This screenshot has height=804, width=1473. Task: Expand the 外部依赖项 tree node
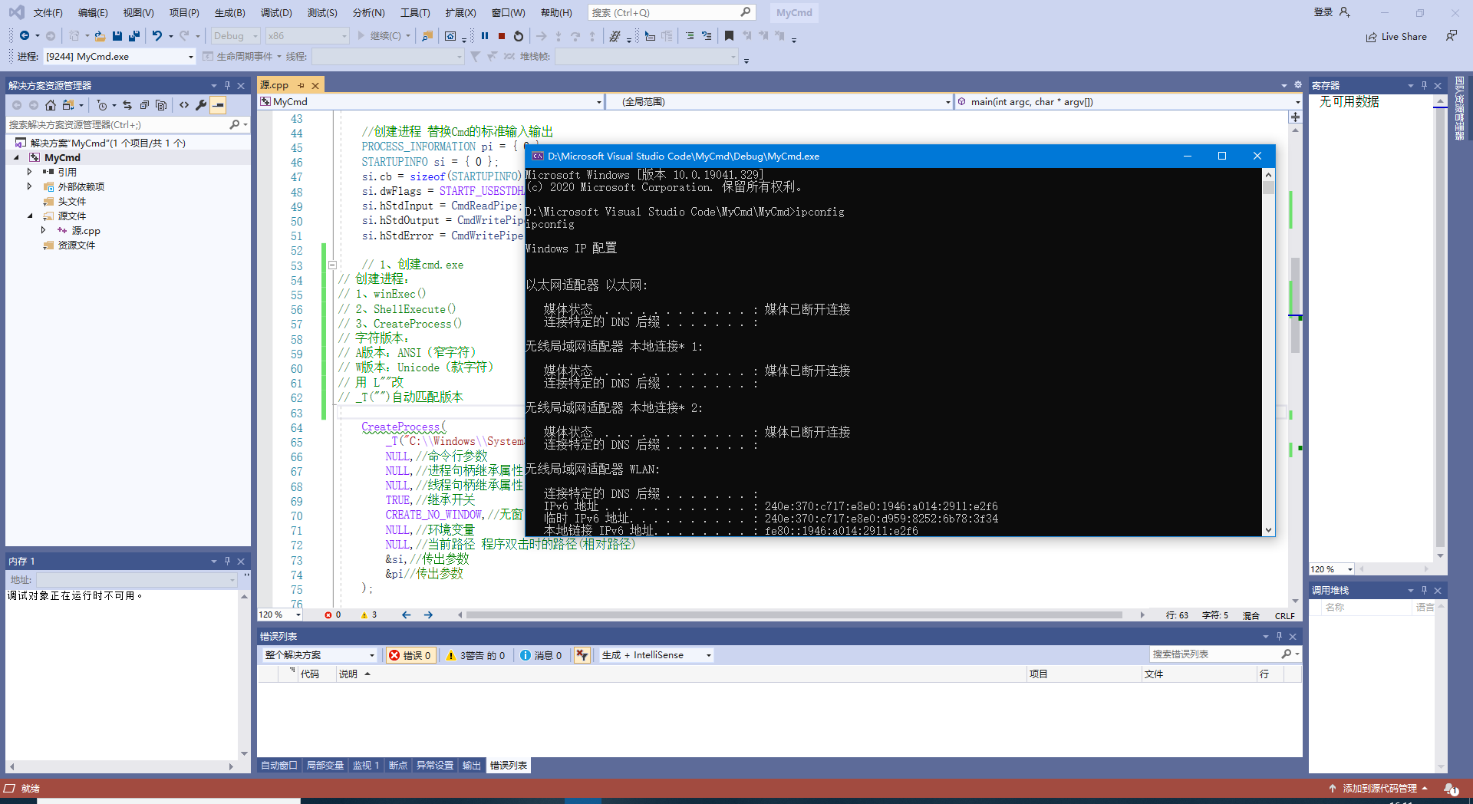tap(30, 186)
